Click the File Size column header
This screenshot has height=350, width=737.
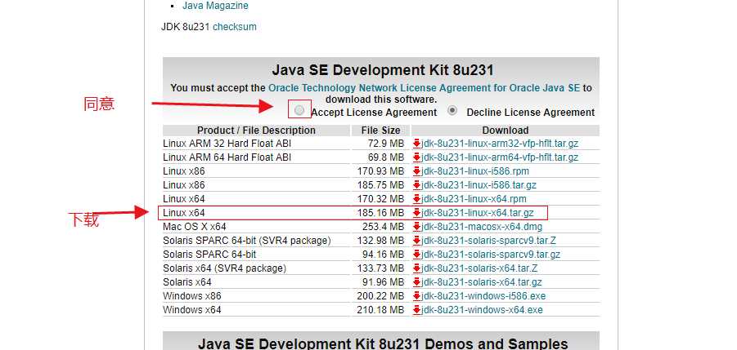[x=380, y=131]
